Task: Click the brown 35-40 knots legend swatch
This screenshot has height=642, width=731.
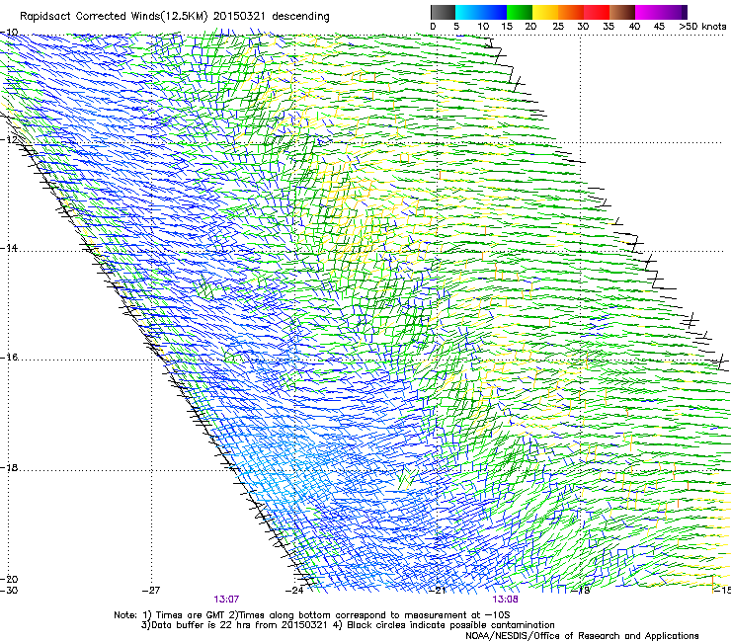Action: tap(622, 12)
